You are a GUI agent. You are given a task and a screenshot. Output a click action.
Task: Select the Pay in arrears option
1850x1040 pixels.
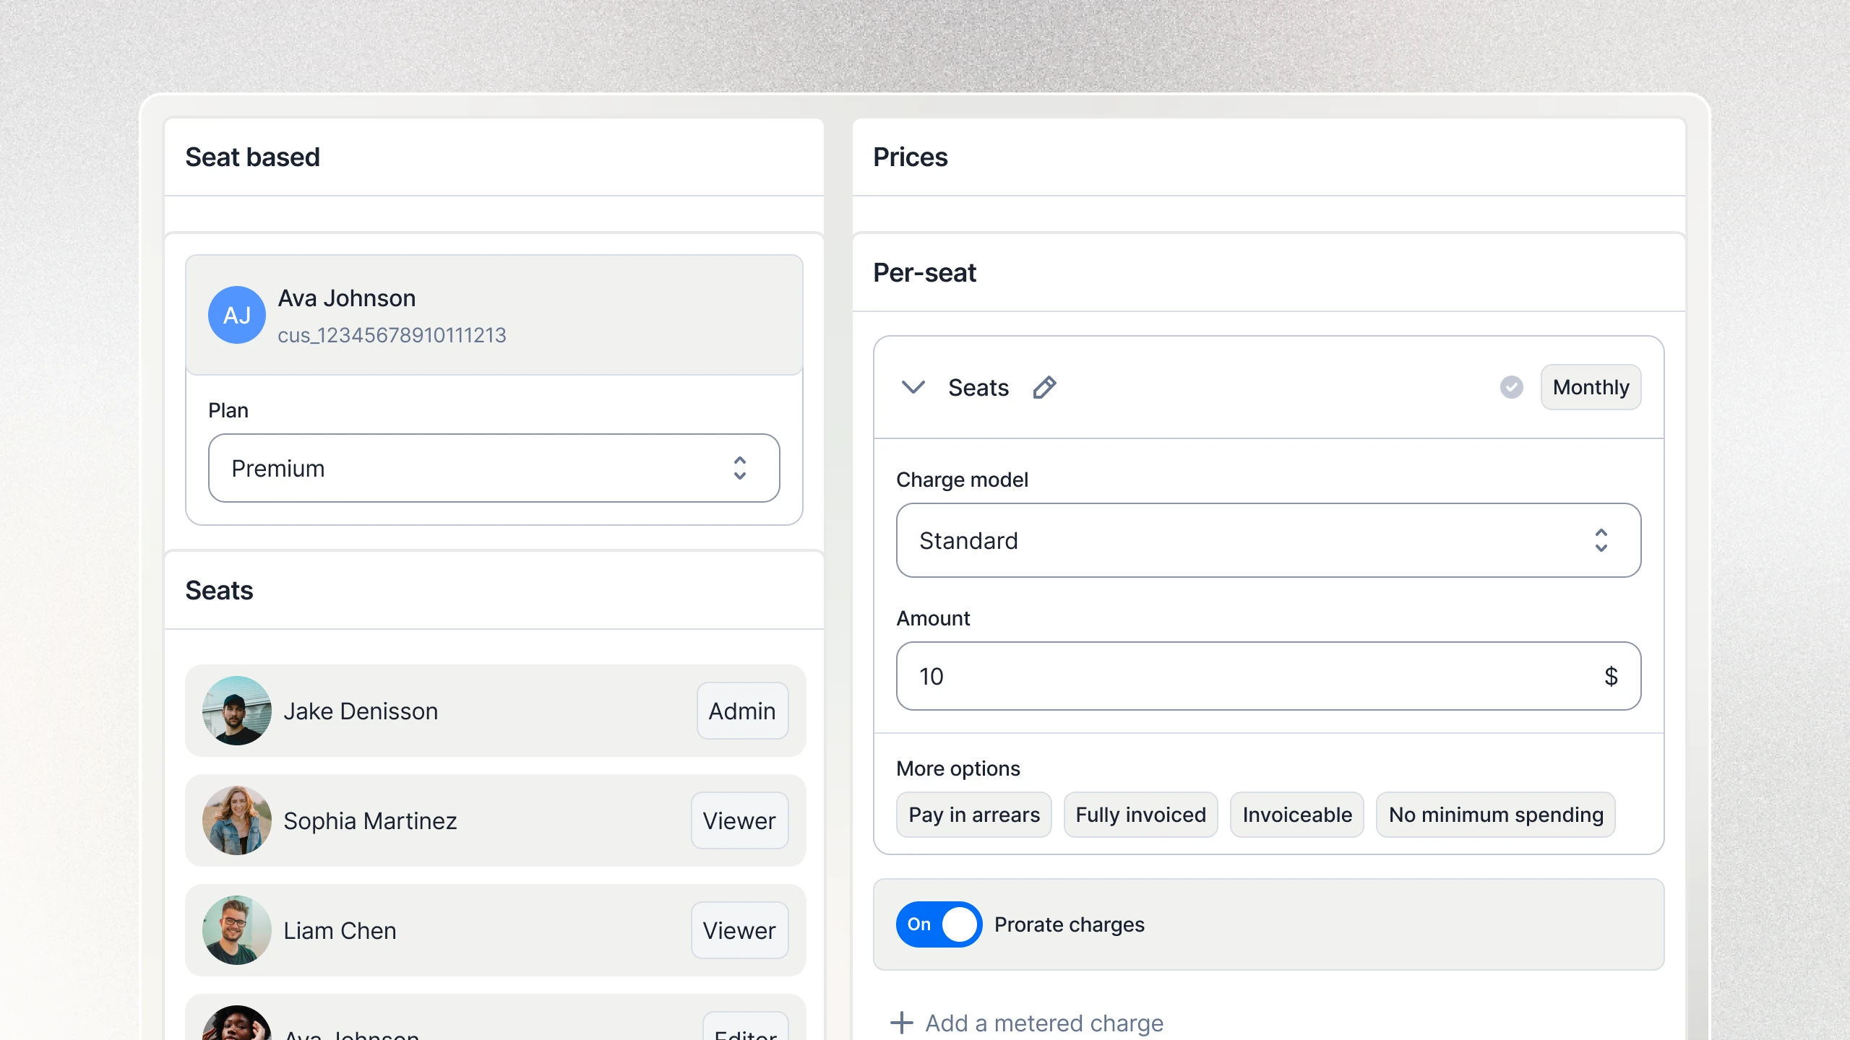point(974,815)
